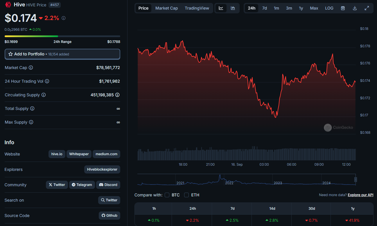The image size is (377, 226).
Task: Select the 3m time range
Action: [x=289, y=8]
